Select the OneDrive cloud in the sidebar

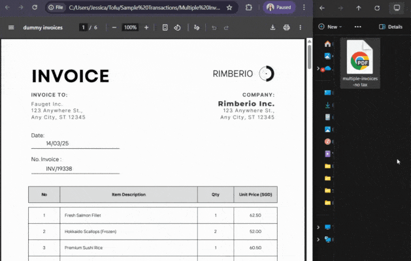327,69
